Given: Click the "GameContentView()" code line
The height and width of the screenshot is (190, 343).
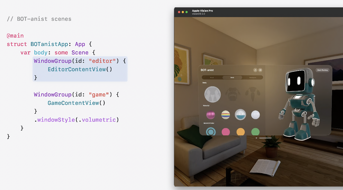Looking at the screenshot, I should pos(77,103).
